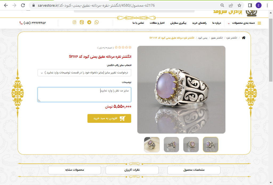Open the WhatsApp social icon
This screenshot has height=185, width=273.
97,22
